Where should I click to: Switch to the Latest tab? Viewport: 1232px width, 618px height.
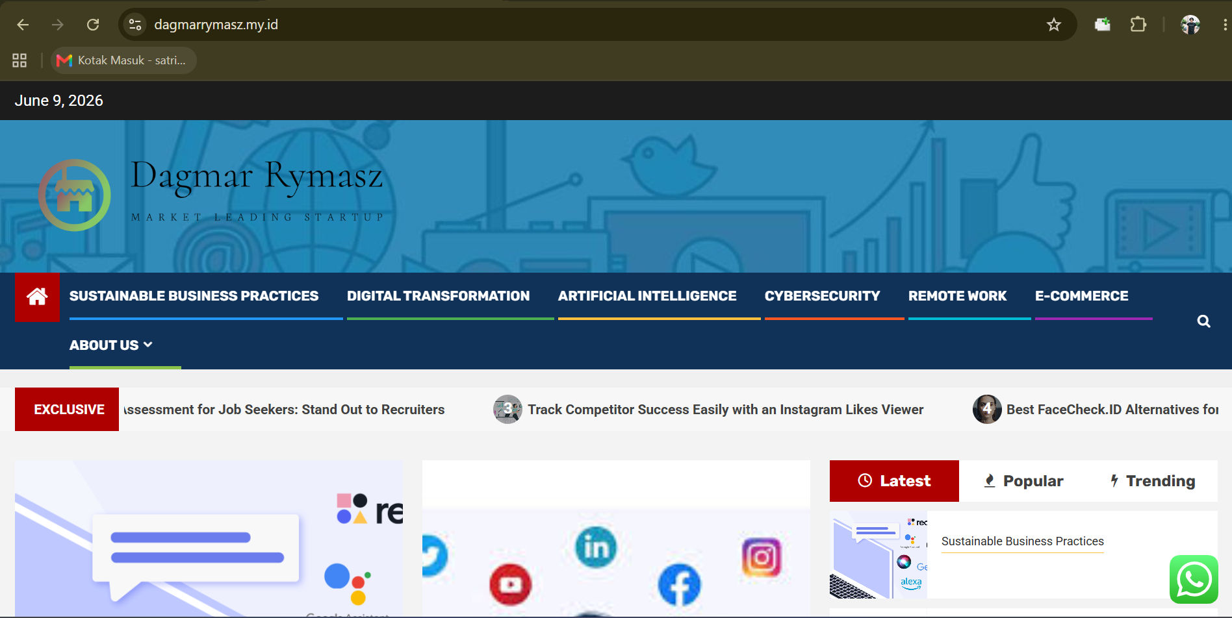tap(894, 481)
